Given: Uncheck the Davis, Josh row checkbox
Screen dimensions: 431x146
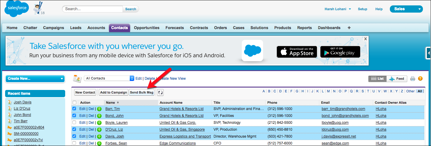Looking at the screenshot, I should (x=74, y=136).
